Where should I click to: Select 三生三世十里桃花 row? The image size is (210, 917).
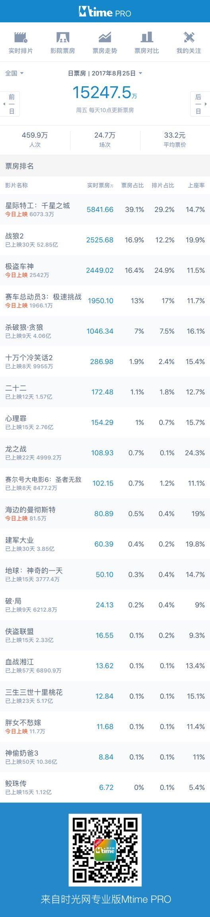click(105, 696)
